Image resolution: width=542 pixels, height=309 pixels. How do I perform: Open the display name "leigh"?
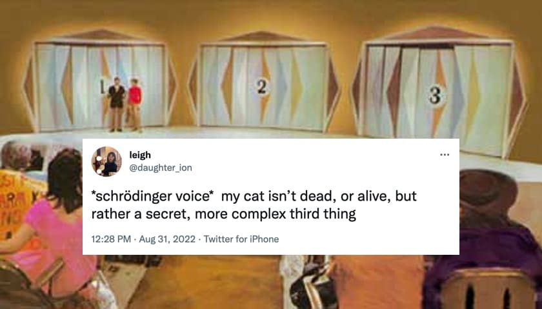tap(140, 155)
